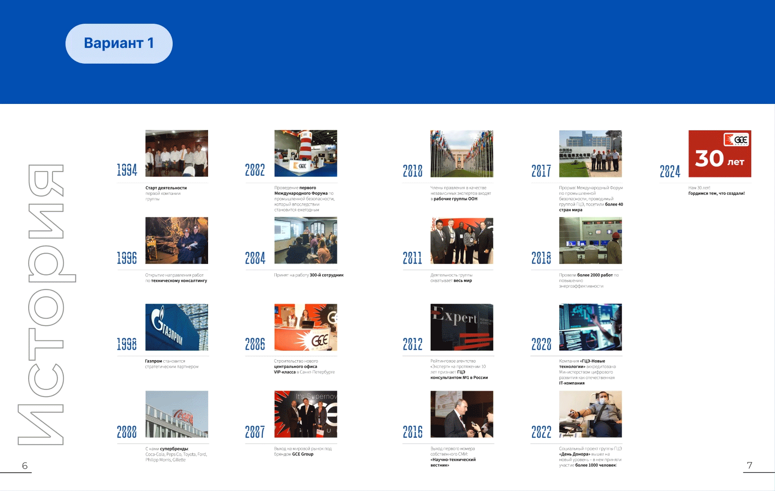This screenshot has height=491, width=775.
Task: Select the "ГЦЭ-Новые технологии" caption
Action: pos(588,372)
